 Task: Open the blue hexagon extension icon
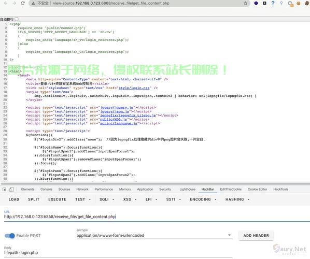coord(256,3)
